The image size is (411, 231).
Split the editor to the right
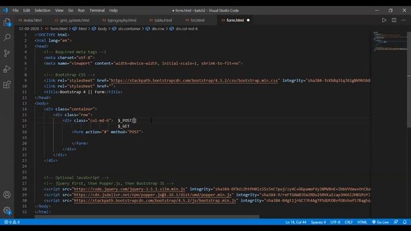(394, 20)
